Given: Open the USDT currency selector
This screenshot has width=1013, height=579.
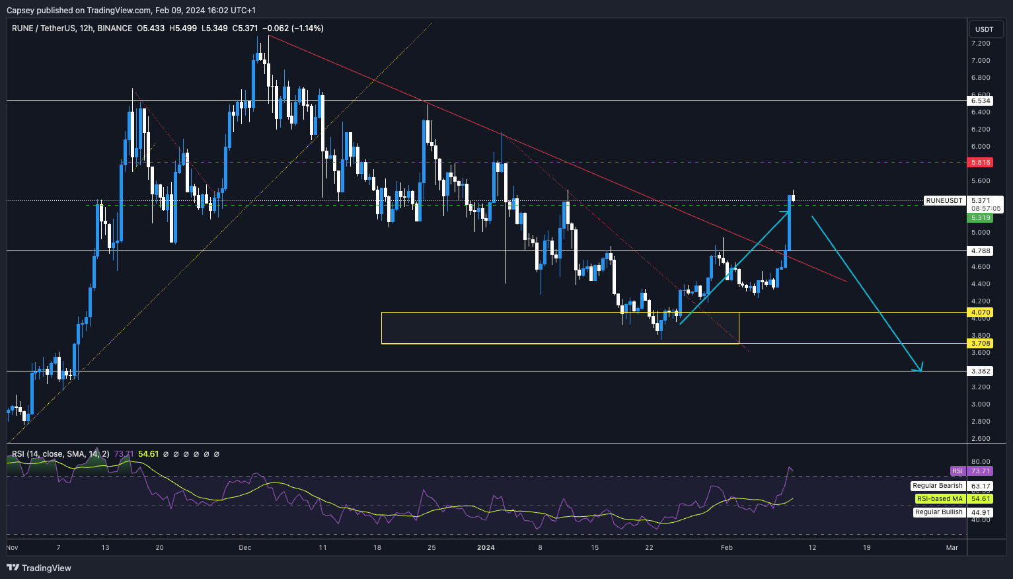Looking at the screenshot, I should pyautogui.click(x=985, y=29).
